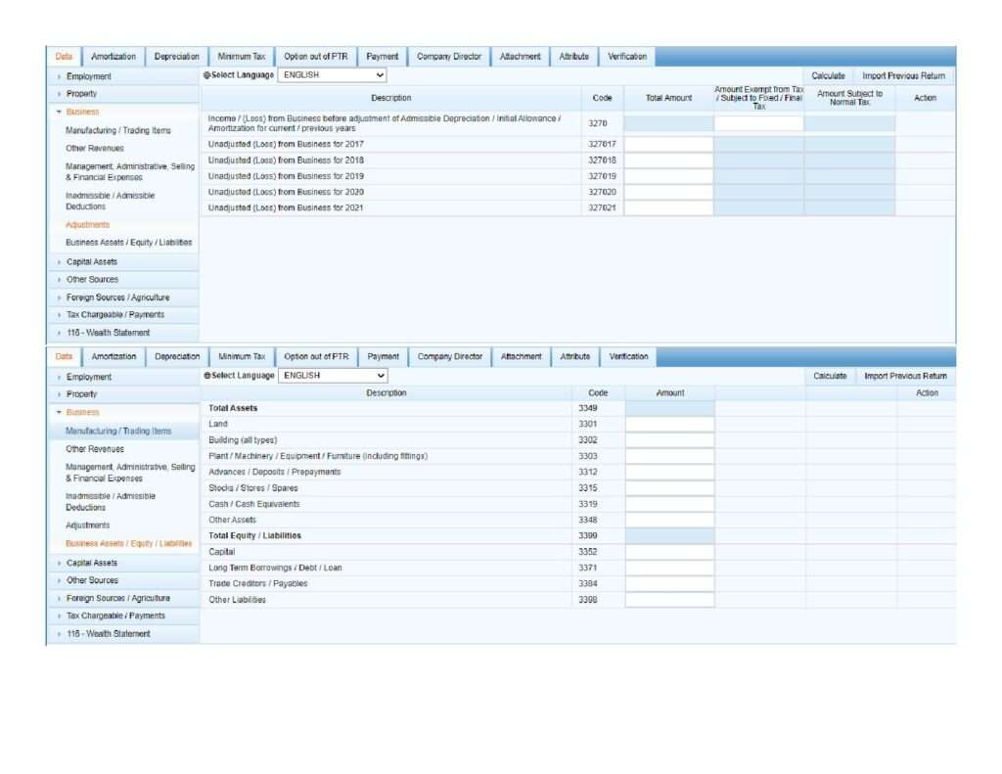Select the Cash / Cash Equivalents amount field

point(669,505)
